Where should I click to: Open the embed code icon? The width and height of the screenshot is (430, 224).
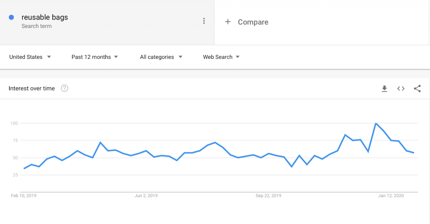point(401,89)
